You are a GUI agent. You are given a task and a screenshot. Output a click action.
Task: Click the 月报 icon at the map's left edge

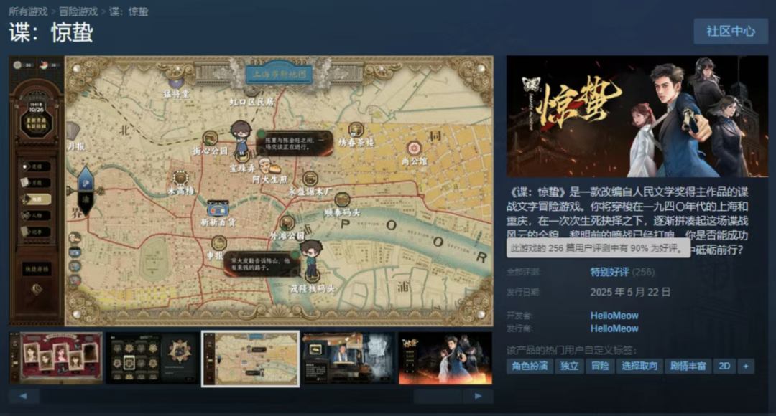coord(74,131)
